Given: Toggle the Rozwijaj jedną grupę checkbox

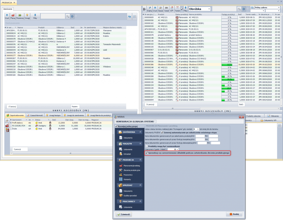Looking at the screenshot, I should (116, 126).
